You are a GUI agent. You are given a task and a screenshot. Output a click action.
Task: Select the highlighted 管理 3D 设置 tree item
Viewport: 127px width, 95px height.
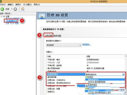(x=11, y=21)
